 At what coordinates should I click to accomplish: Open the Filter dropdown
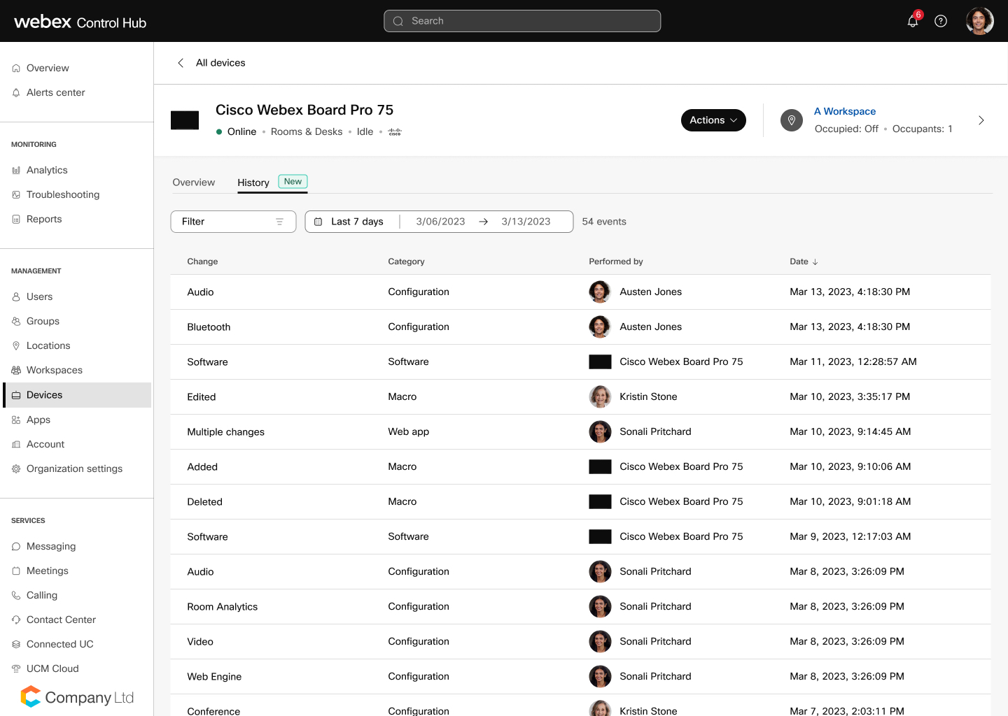[x=233, y=222]
